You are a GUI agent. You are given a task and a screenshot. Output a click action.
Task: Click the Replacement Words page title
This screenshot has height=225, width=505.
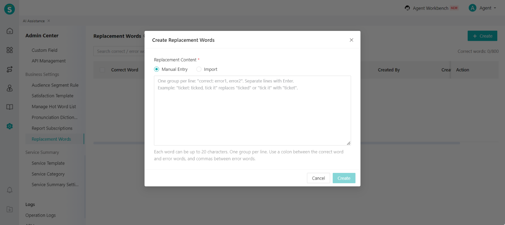pos(117,36)
